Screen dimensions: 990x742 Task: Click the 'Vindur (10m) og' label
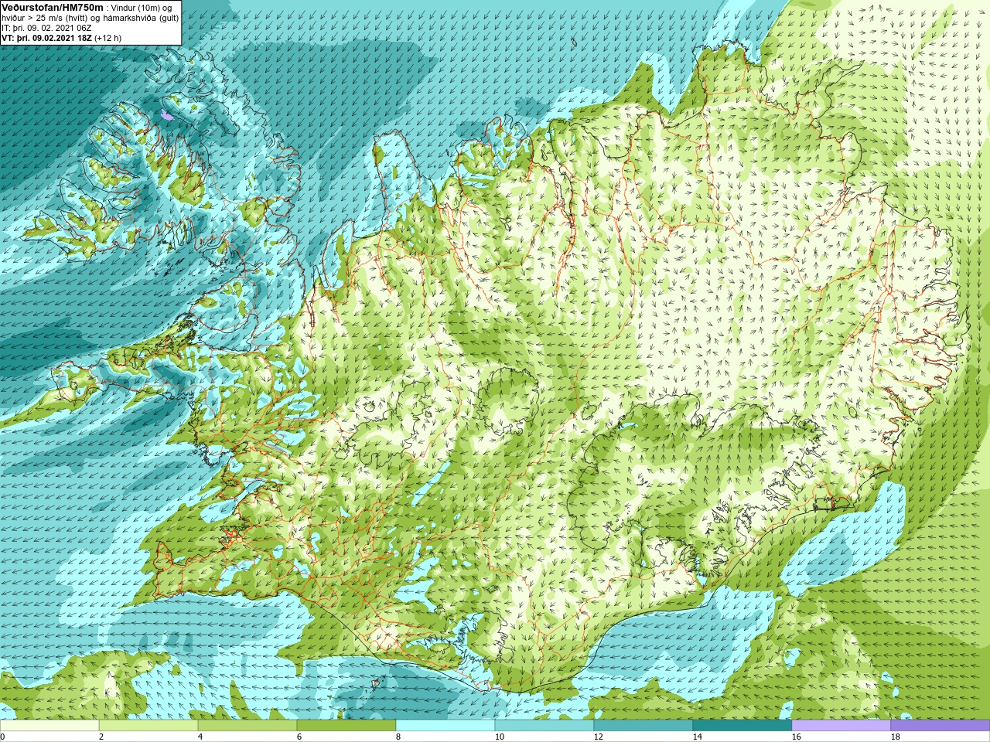(x=142, y=8)
